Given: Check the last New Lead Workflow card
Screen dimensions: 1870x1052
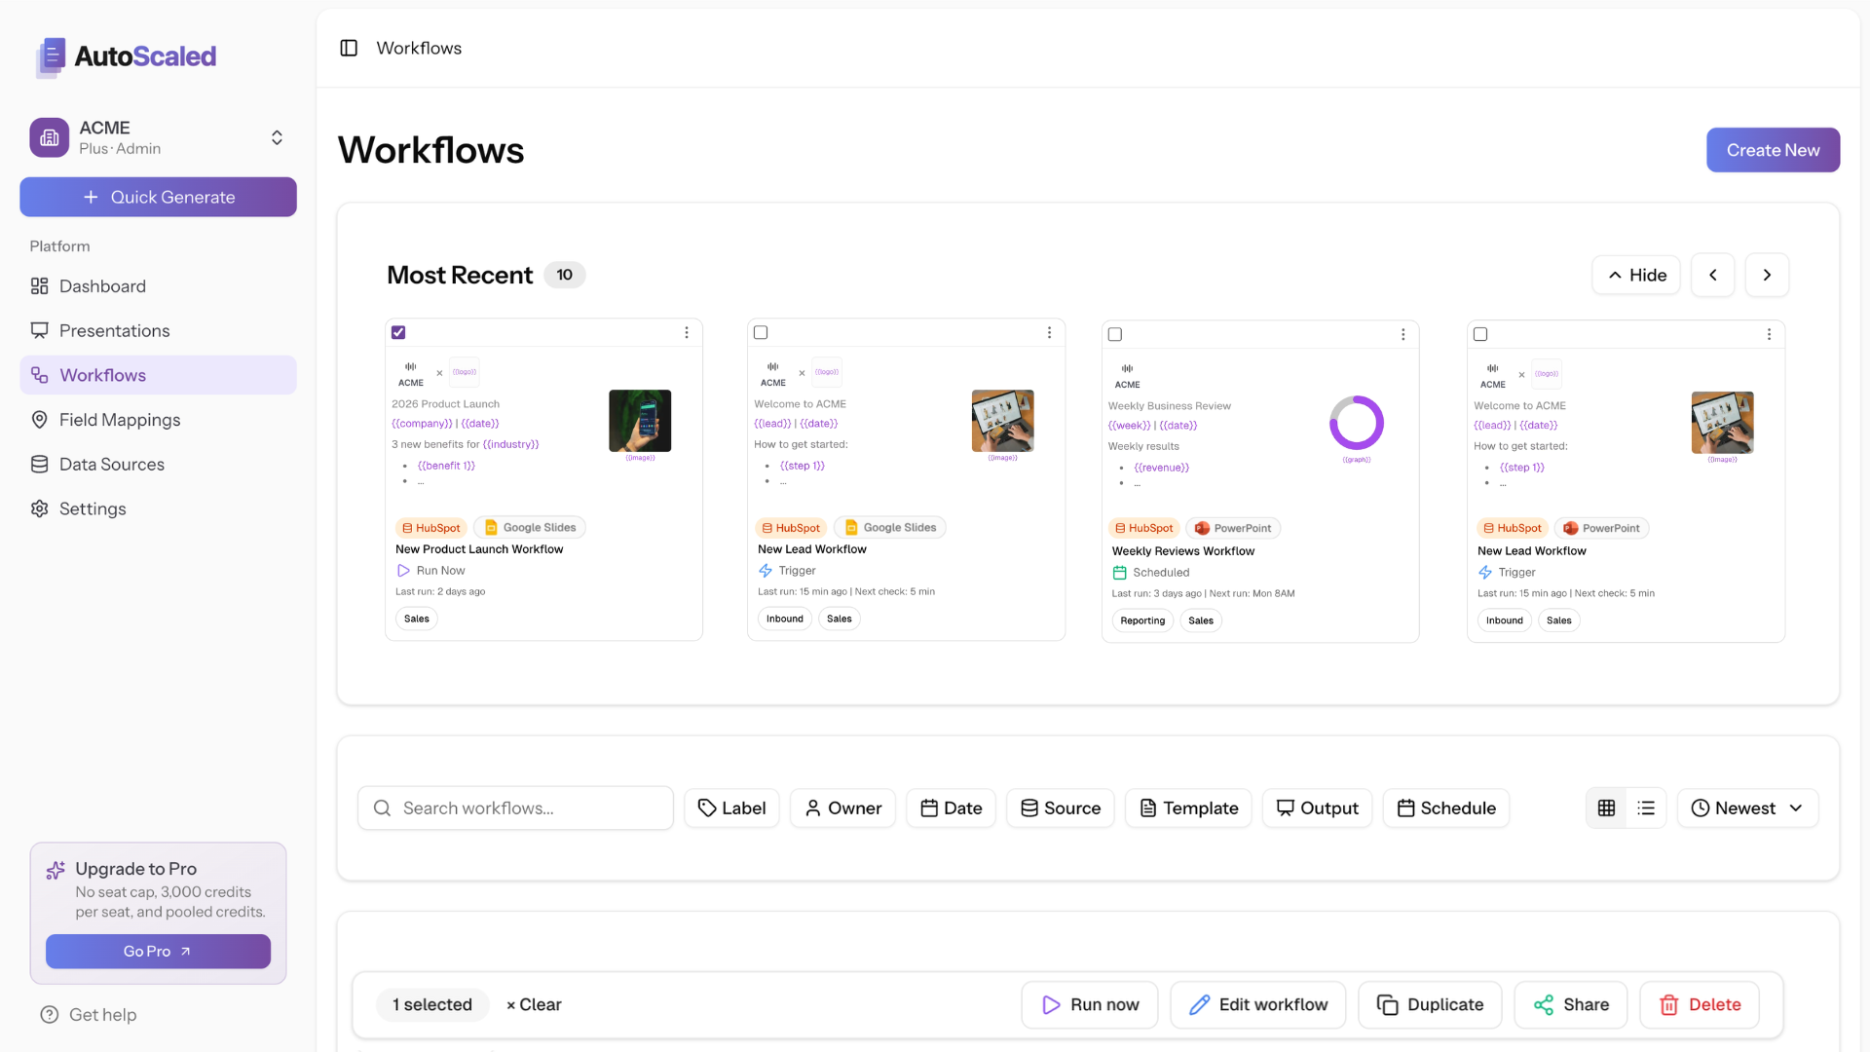Looking at the screenshot, I should pyautogui.click(x=1480, y=334).
